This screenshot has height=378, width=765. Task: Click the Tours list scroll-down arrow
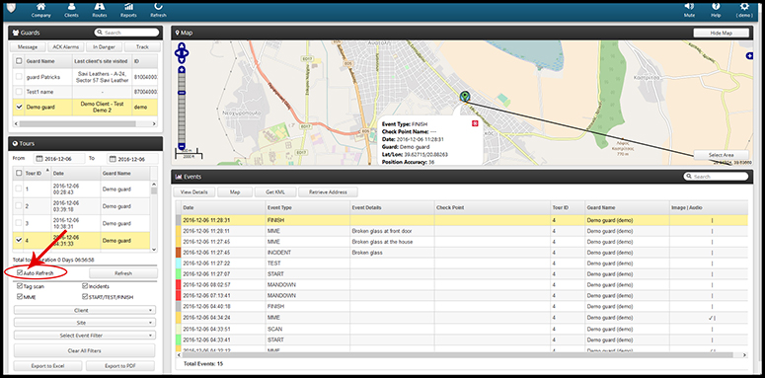(154, 250)
